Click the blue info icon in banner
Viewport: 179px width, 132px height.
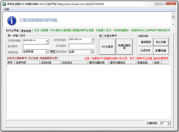pos(12,20)
